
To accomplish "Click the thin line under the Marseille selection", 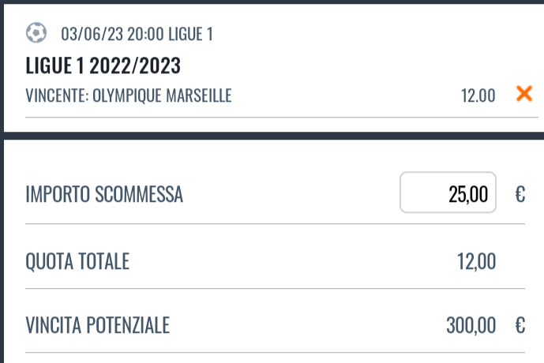I will point(282,118).
